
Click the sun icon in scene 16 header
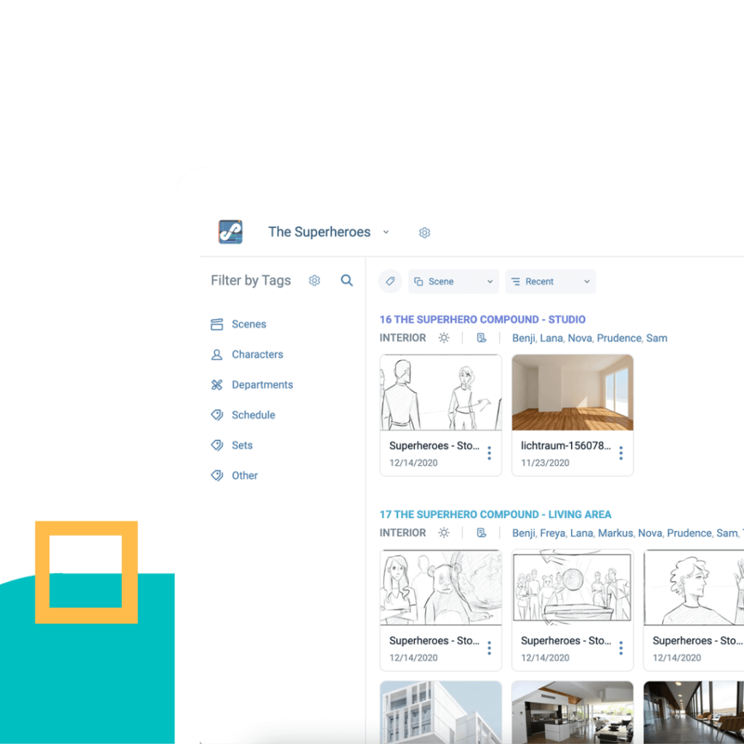[x=443, y=338]
